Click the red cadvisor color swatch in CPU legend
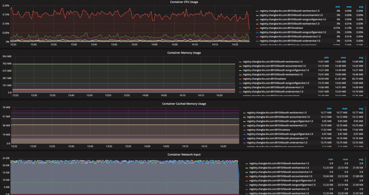This screenshot has height=195, width=369. [257, 28]
